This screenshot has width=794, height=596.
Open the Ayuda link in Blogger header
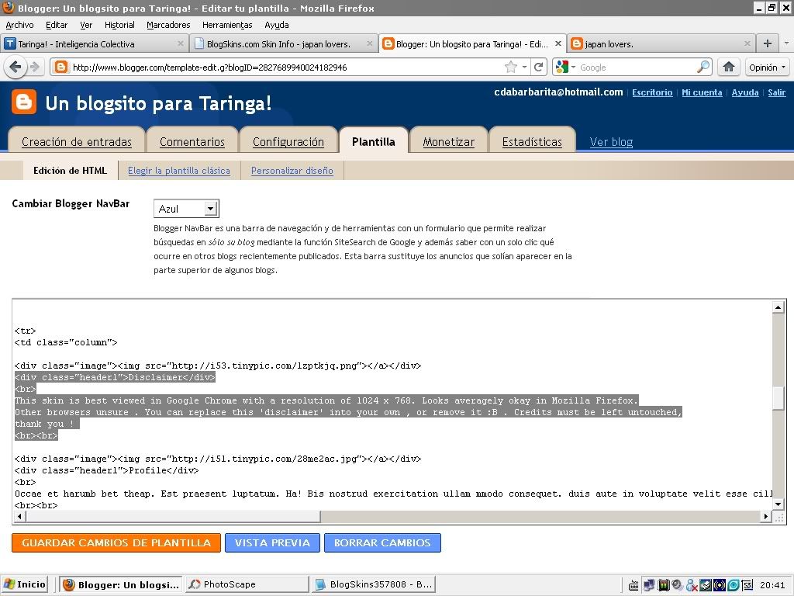[745, 92]
